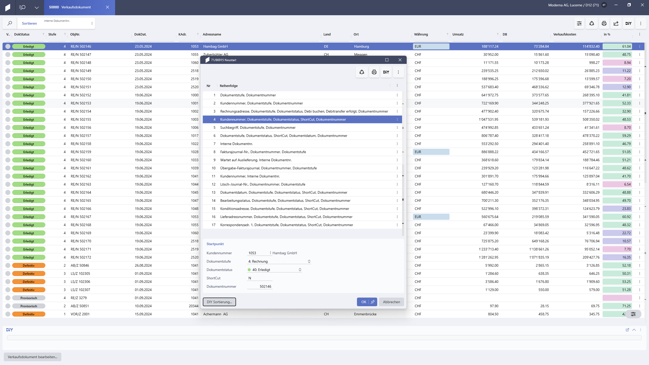
Task: Open the Kundennummer lookup dots beside 1053
Action: click(x=271, y=253)
